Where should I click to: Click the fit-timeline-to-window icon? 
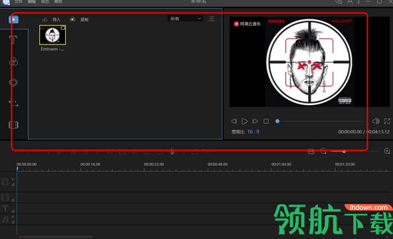coord(311,151)
